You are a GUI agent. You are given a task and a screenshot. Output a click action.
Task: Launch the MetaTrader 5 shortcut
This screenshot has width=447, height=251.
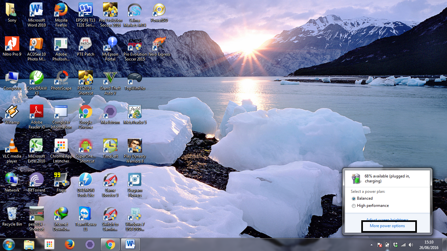pyautogui.click(x=134, y=115)
